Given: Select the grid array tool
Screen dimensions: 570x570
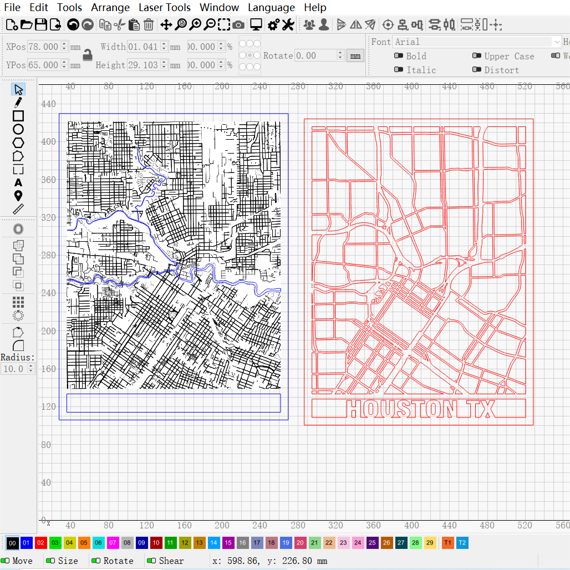Looking at the screenshot, I should pyautogui.click(x=18, y=302).
